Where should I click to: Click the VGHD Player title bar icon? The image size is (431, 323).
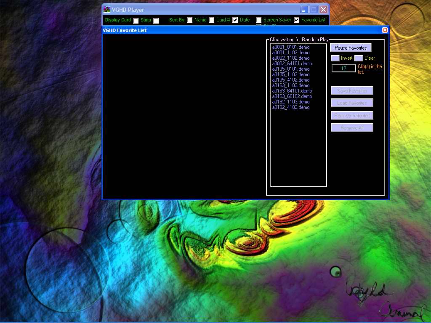pyautogui.click(x=107, y=10)
